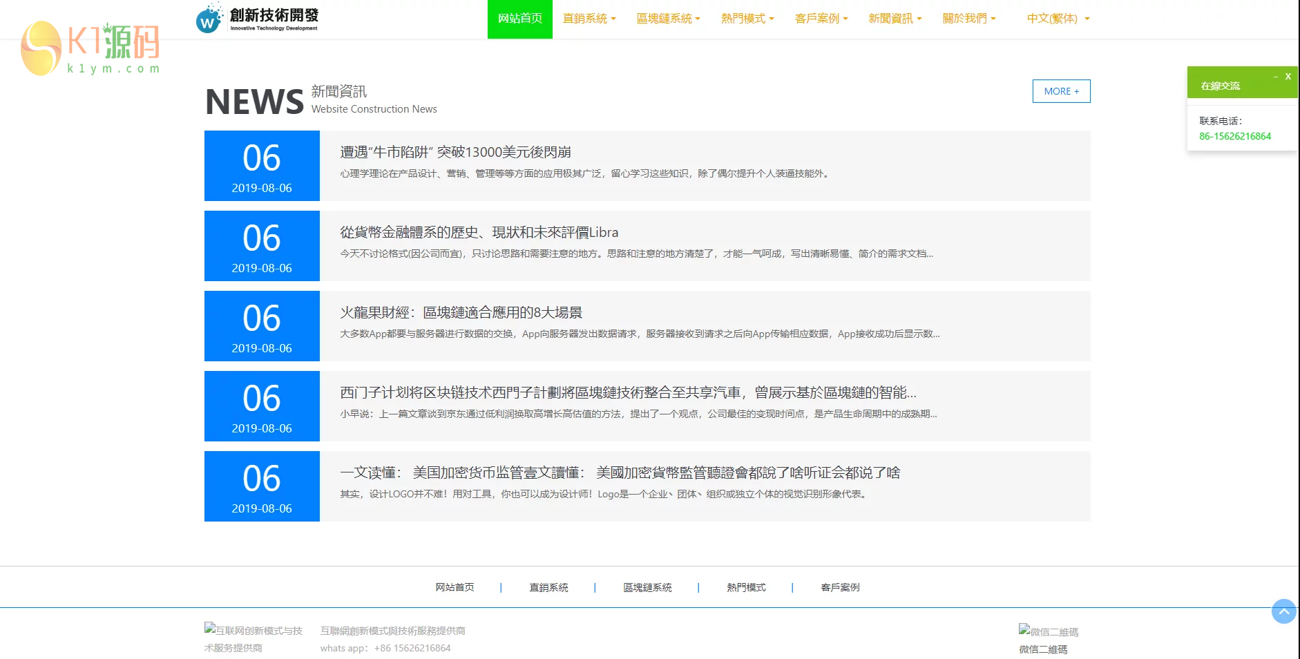Open article 美國加密貨幣監管聽證會
The image size is (1300, 659).
point(620,472)
